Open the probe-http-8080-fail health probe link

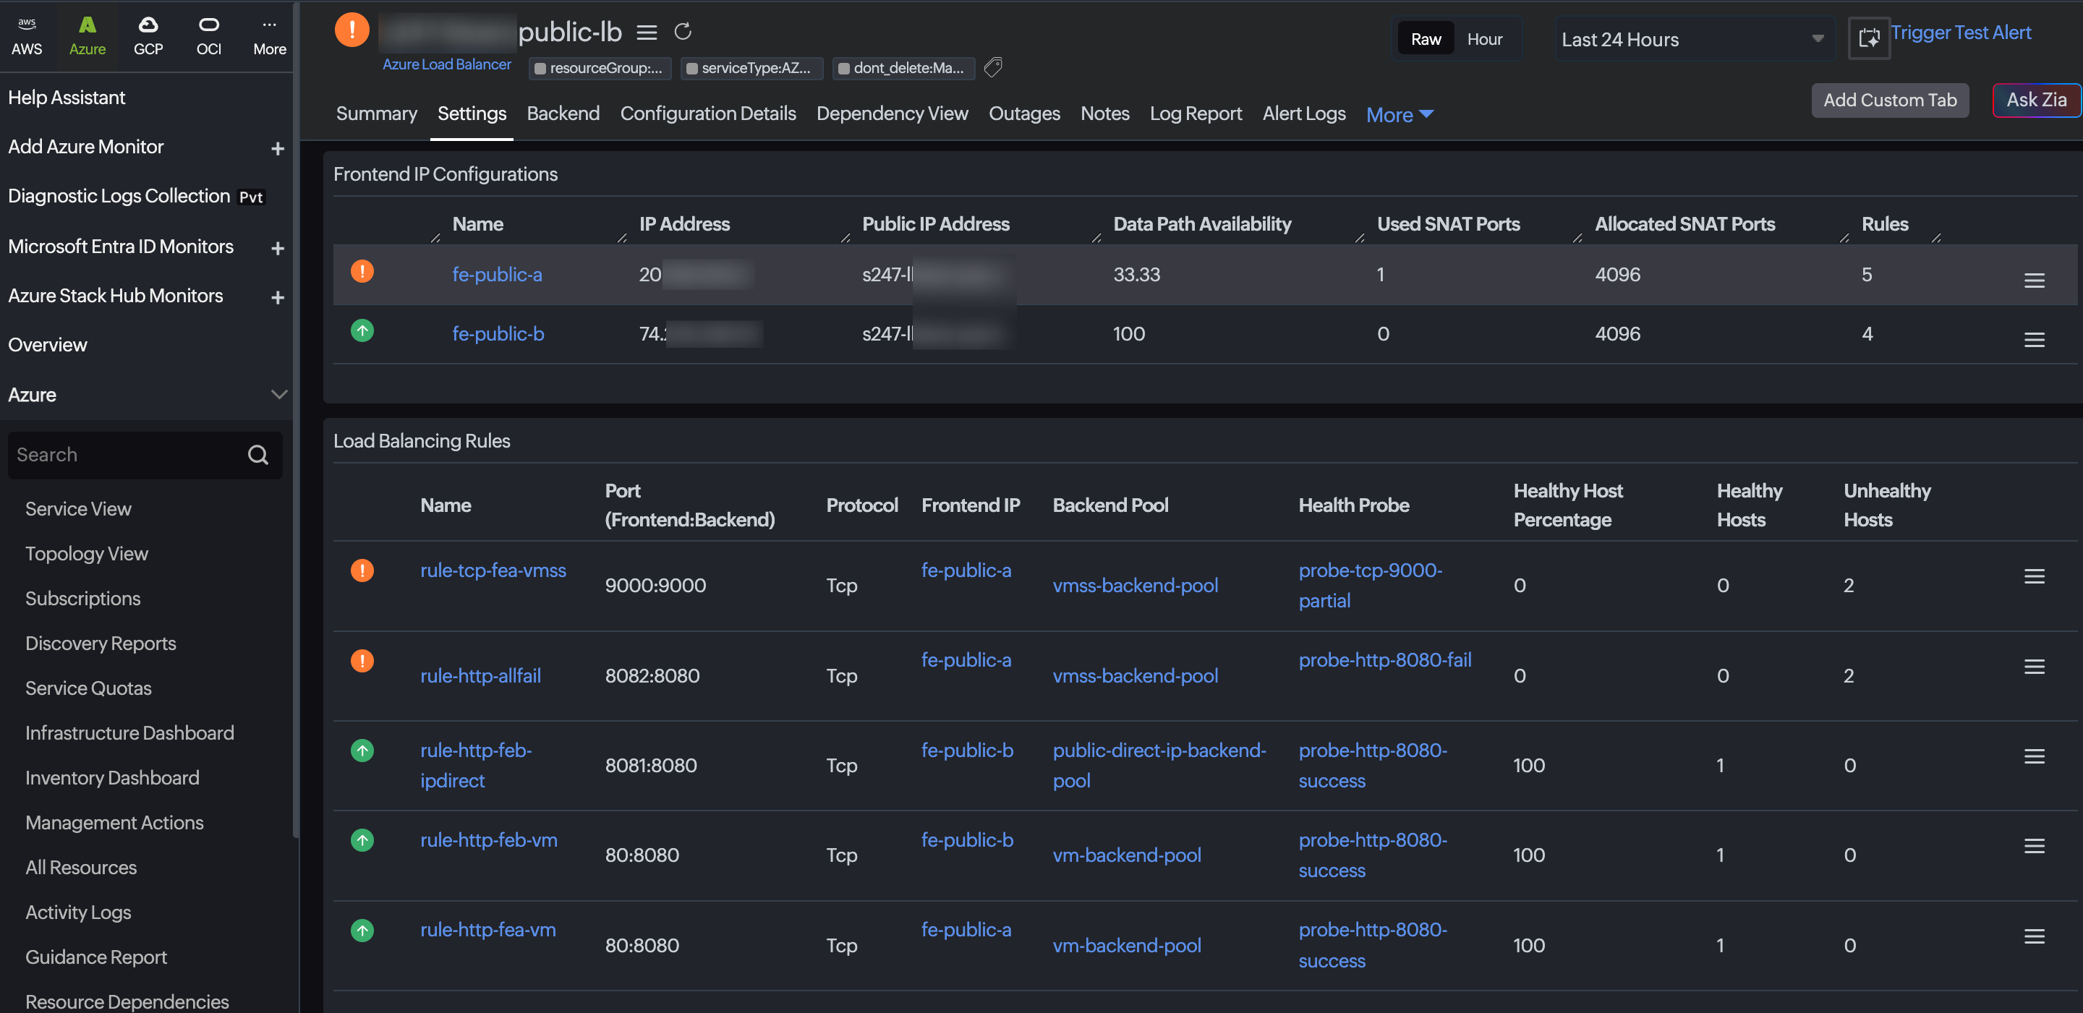[x=1384, y=659]
